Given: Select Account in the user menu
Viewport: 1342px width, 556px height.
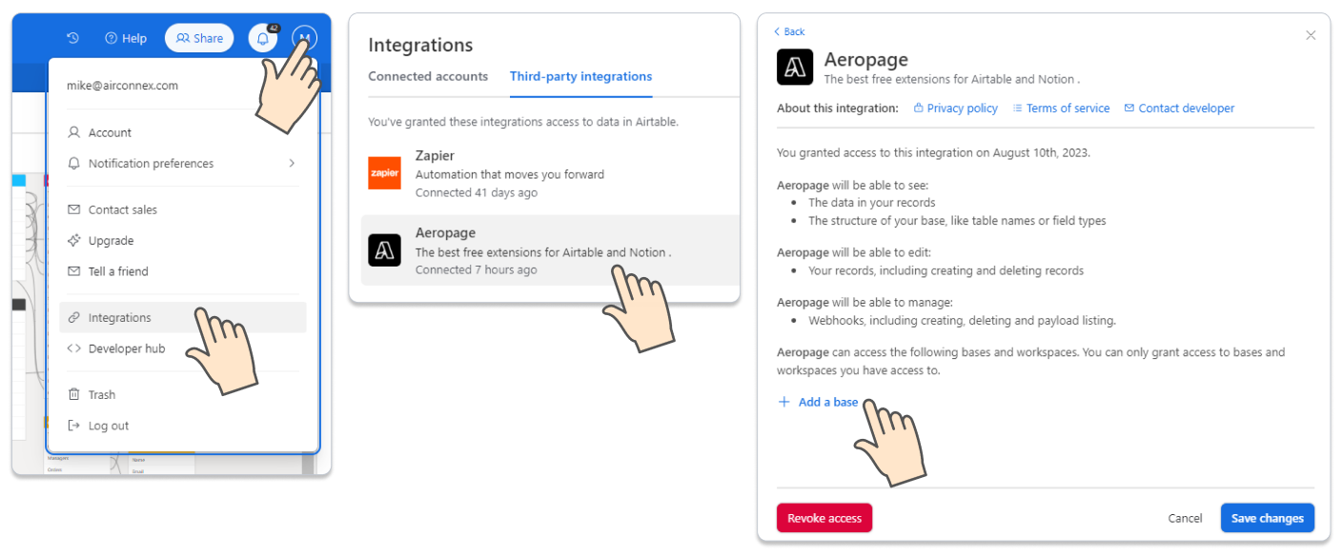Looking at the screenshot, I should [110, 132].
